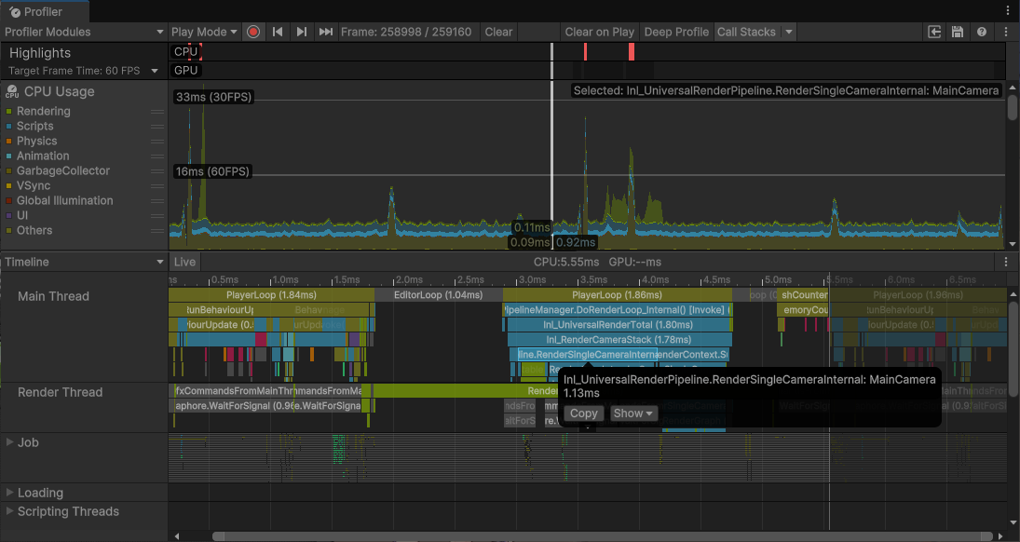Jump to the current last frame
1020x542 pixels.
pyautogui.click(x=326, y=32)
